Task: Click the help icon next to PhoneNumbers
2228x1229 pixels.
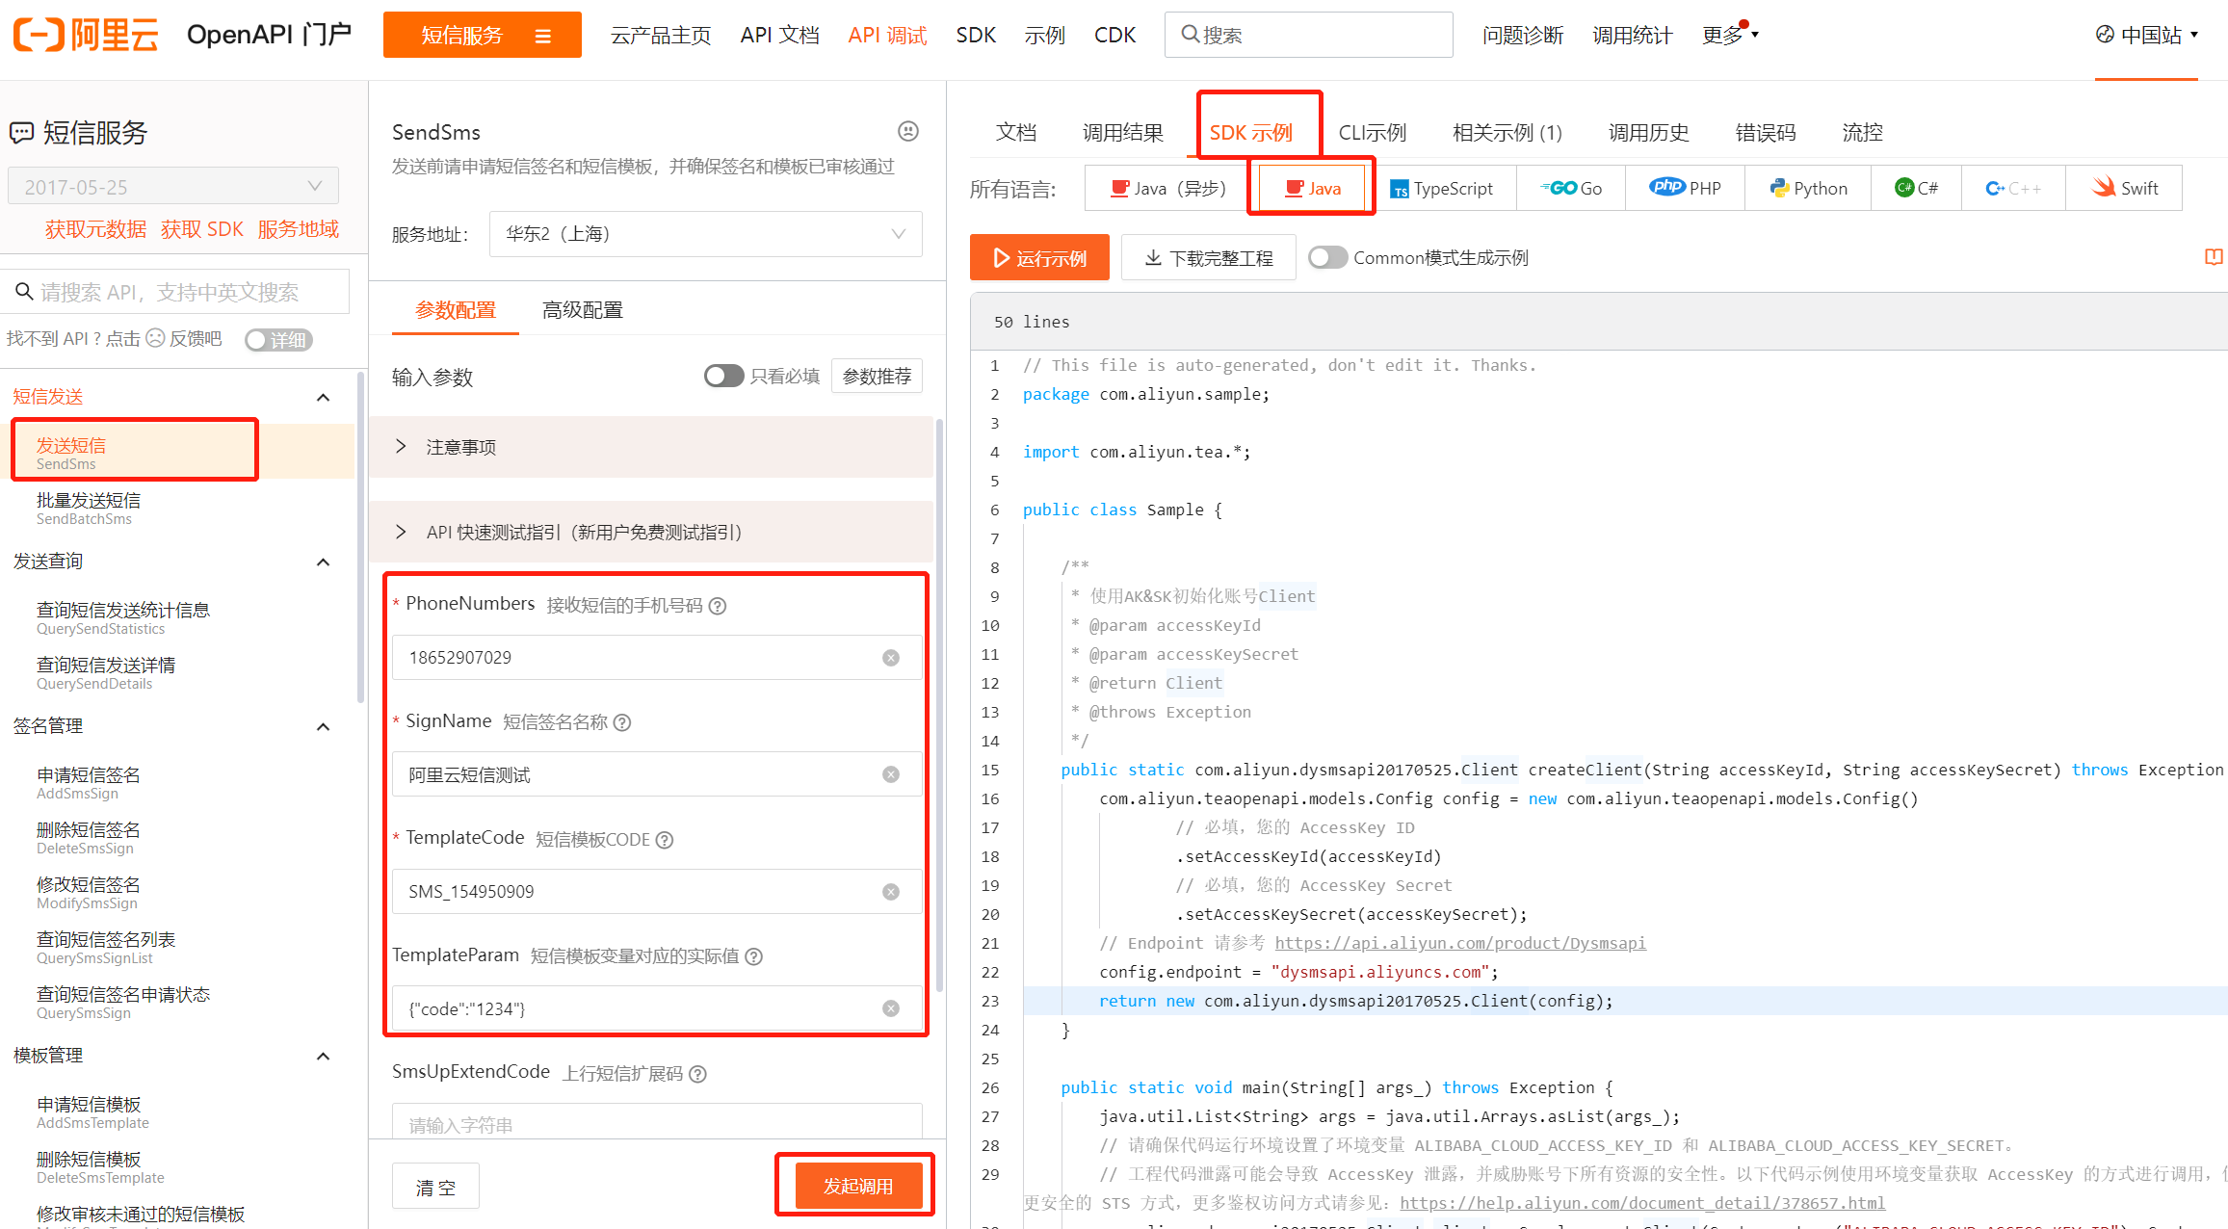Action: (718, 606)
